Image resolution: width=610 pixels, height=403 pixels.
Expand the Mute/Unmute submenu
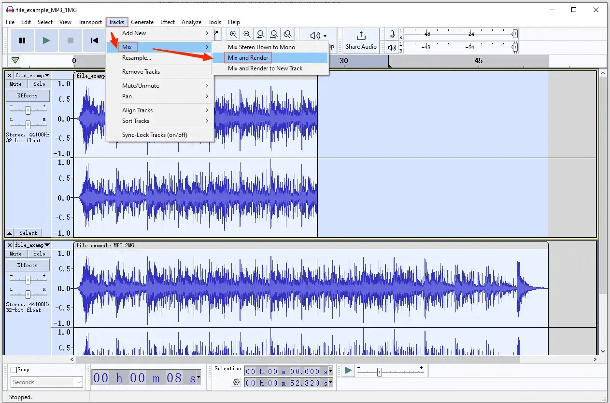tap(160, 86)
